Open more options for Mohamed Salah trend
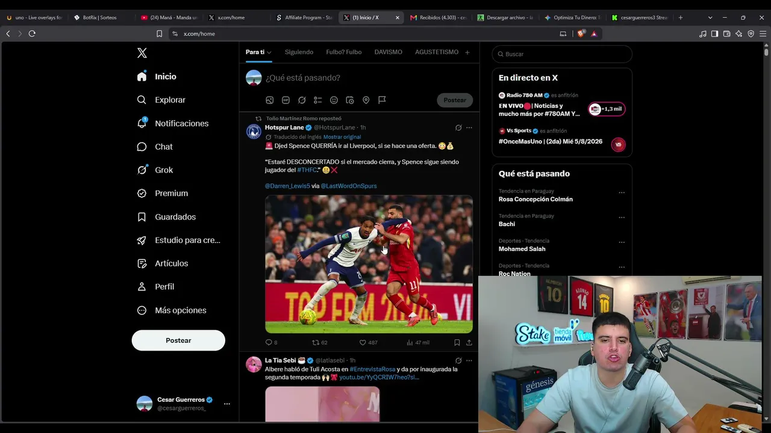This screenshot has height=433, width=771. click(x=622, y=242)
